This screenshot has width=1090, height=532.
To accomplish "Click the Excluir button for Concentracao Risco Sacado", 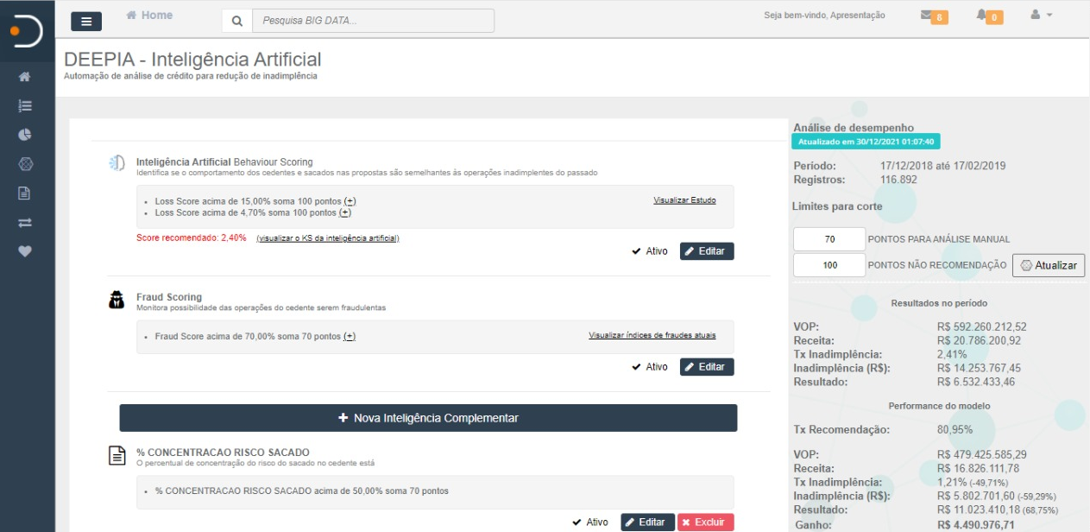I will click(705, 522).
